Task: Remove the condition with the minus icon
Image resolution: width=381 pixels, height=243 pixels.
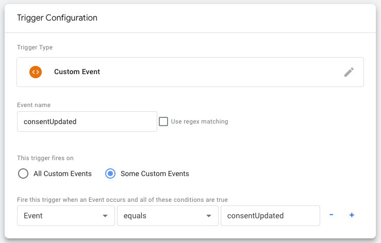Action: click(331, 215)
